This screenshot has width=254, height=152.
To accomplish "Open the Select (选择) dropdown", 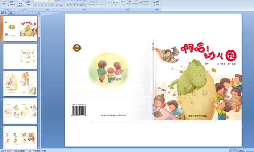I will point(157,5).
